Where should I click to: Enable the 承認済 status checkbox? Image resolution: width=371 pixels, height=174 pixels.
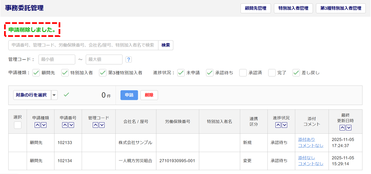[x=243, y=73]
